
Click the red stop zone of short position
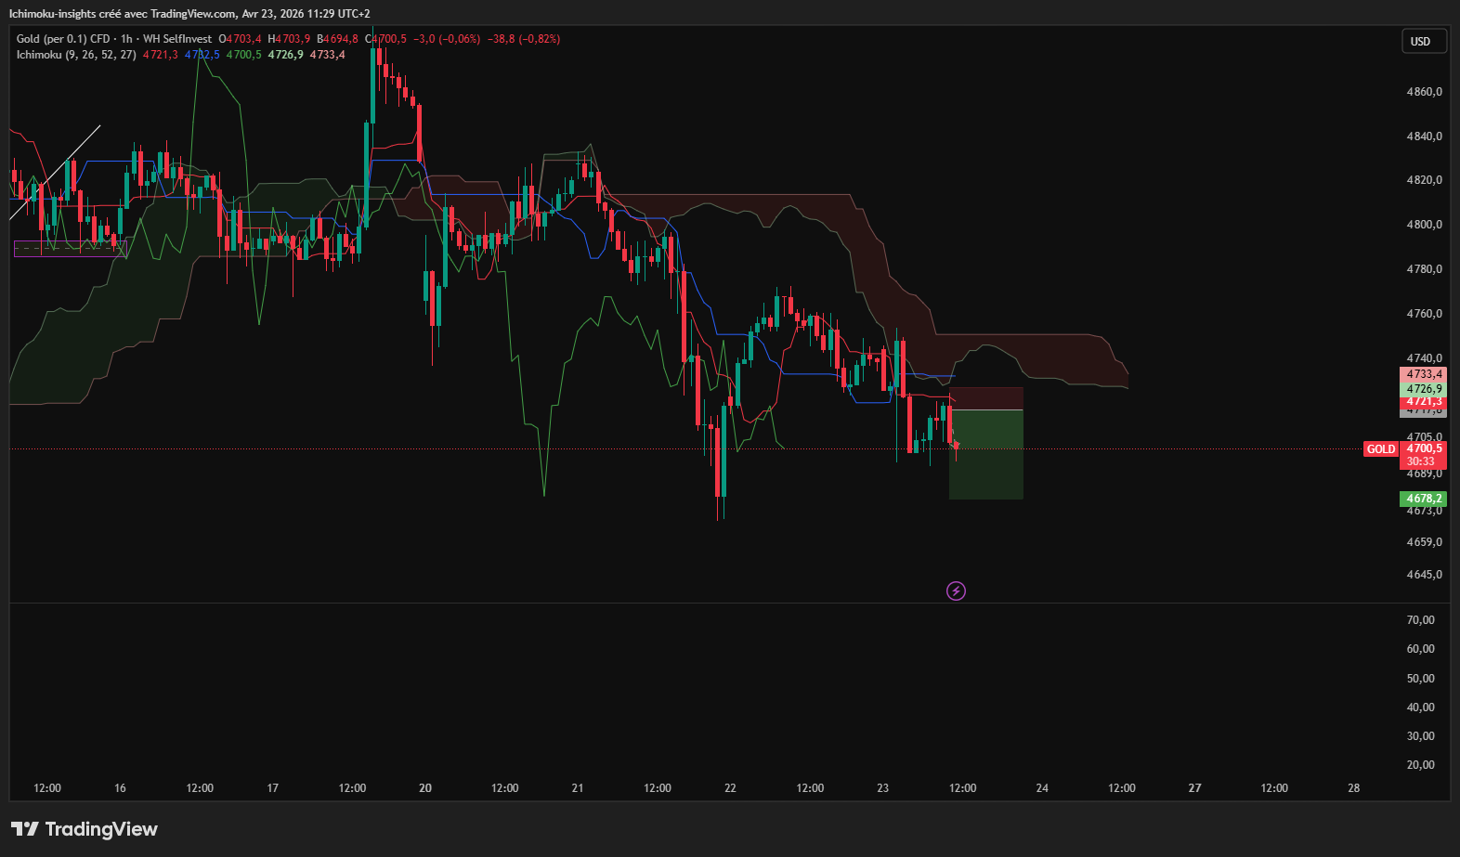pyautogui.click(x=986, y=398)
